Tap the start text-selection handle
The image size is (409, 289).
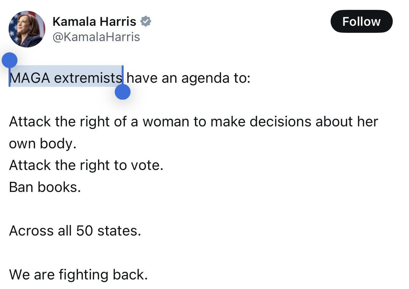pos(10,60)
